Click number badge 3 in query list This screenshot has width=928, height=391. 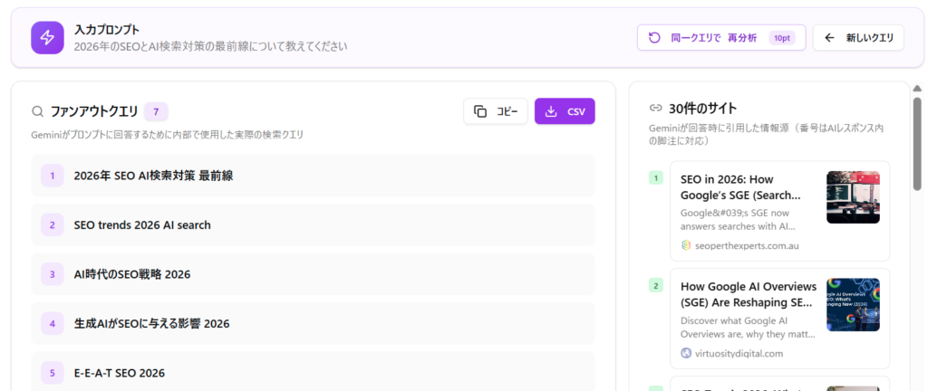coord(52,274)
